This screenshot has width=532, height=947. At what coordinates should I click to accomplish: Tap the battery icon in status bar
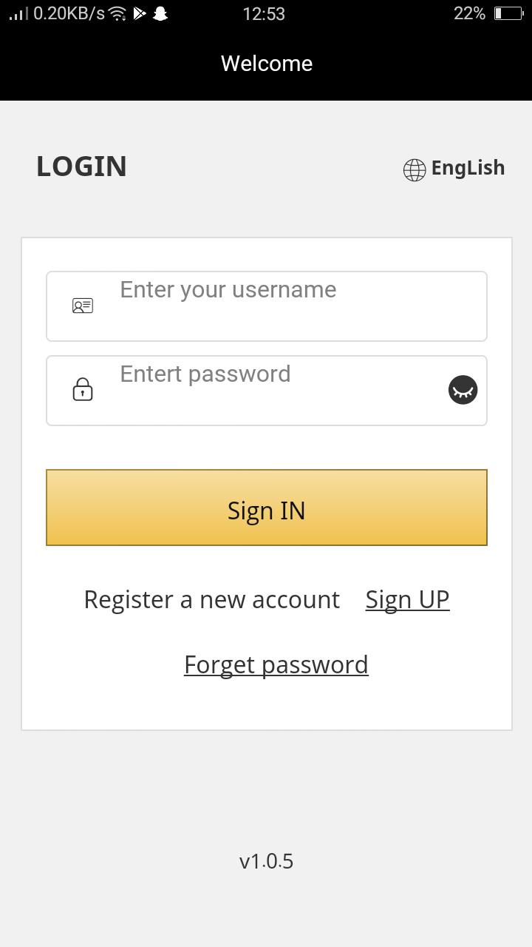(508, 13)
